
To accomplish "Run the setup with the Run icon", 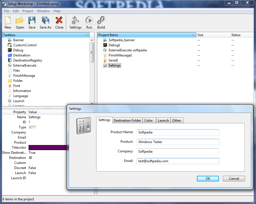I will click(89, 21).
